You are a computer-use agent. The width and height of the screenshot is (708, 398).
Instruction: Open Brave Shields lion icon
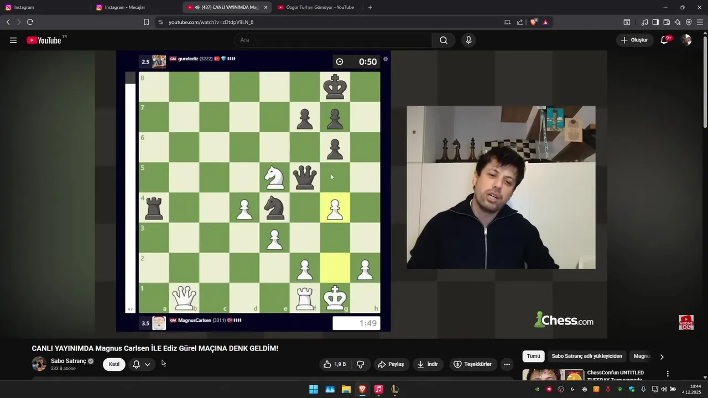click(534, 22)
